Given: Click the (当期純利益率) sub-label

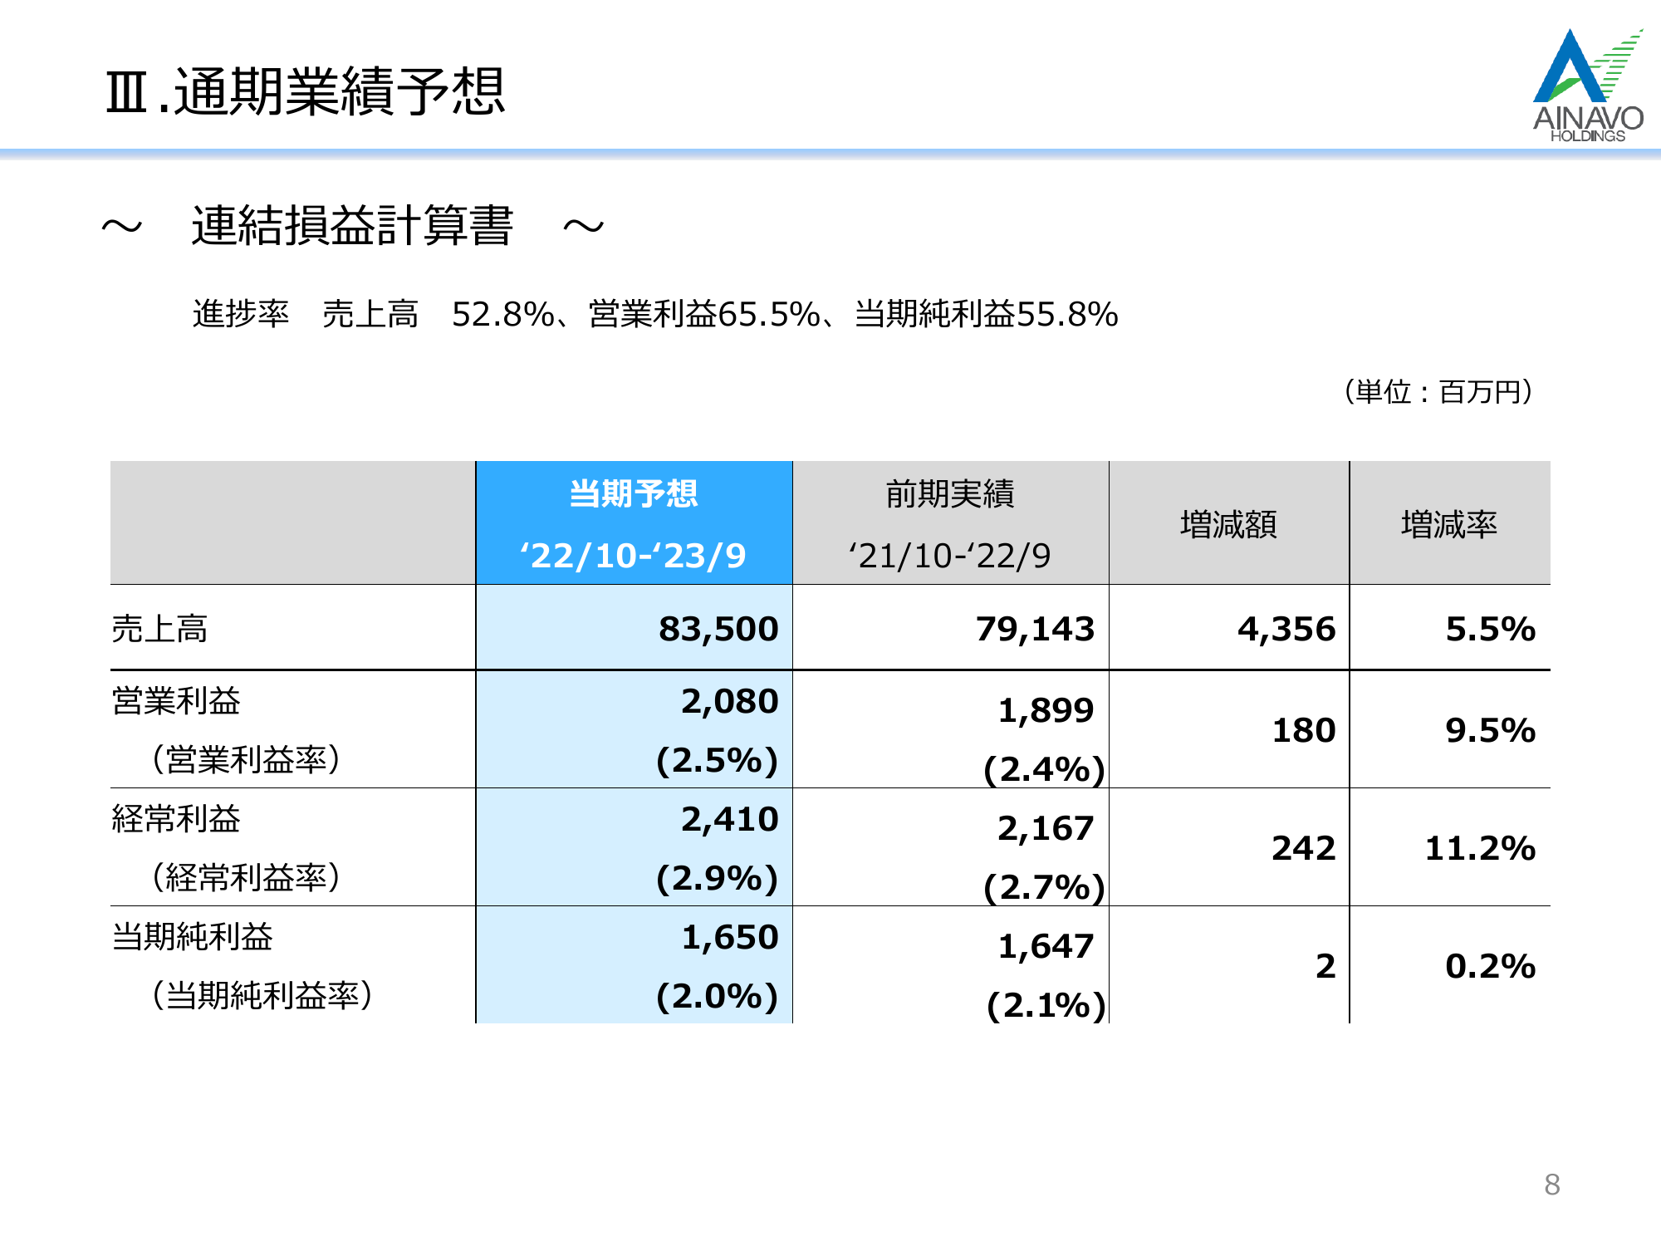Looking at the screenshot, I should pyautogui.click(x=262, y=995).
